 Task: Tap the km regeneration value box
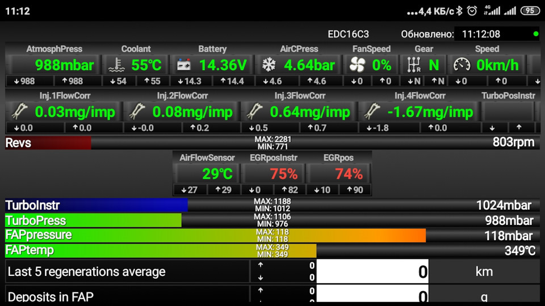pyautogui.click(x=372, y=271)
